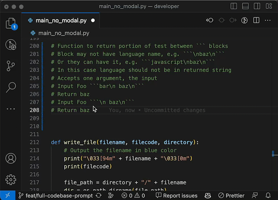The width and height of the screenshot is (278, 200).
Task: Click Report issues in status bar
Action: tap(177, 196)
